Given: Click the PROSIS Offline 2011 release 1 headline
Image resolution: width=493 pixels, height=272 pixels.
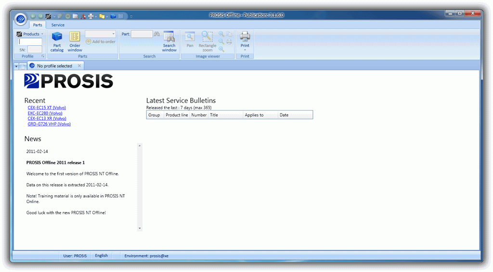Looking at the screenshot, I should coord(56,162).
